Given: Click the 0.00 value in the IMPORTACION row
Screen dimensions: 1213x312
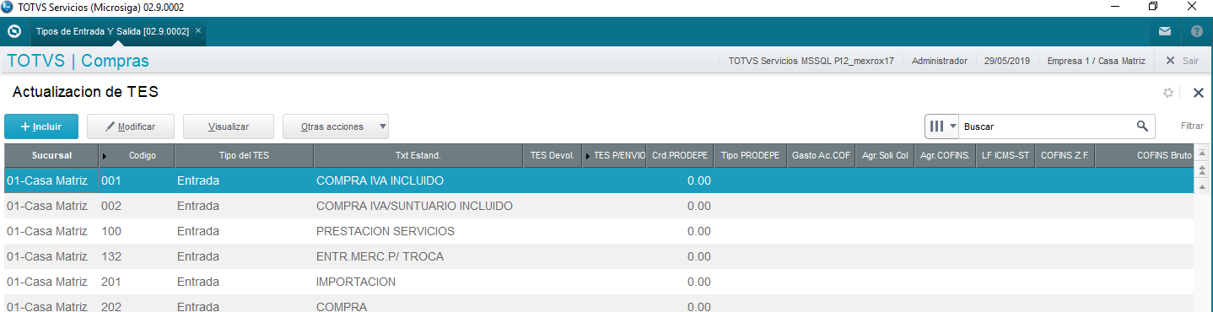Looking at the screenshot, I should [x=698, y=282].
